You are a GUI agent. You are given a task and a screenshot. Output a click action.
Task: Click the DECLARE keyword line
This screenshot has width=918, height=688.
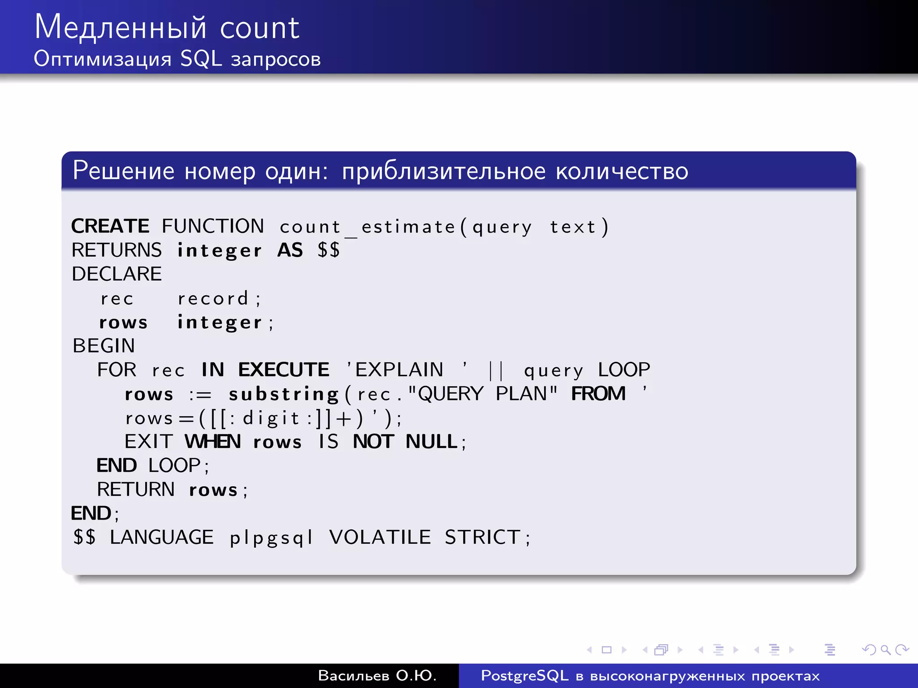point(117,274)
